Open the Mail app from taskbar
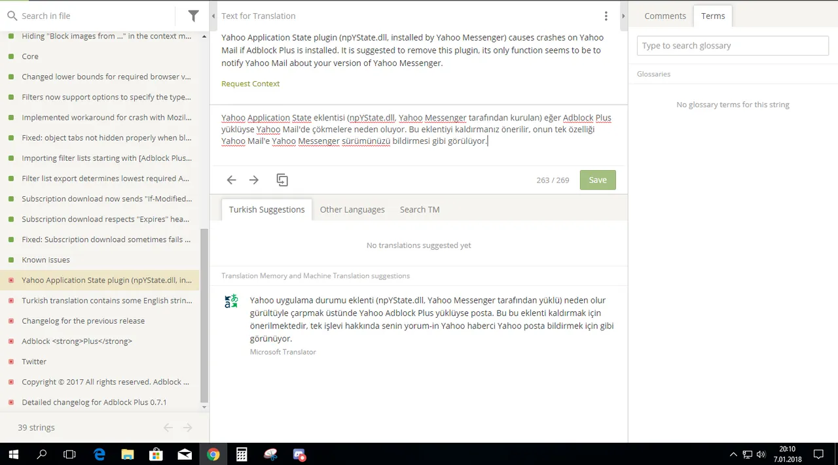 (185, 454)
